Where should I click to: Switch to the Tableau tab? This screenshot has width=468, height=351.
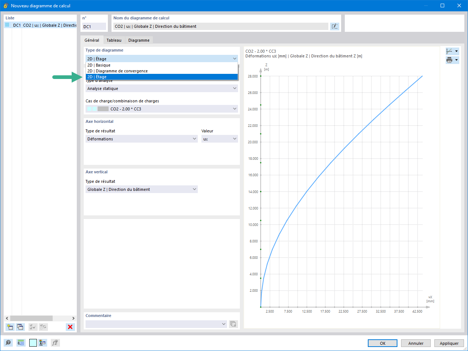(x=114, y=40)
